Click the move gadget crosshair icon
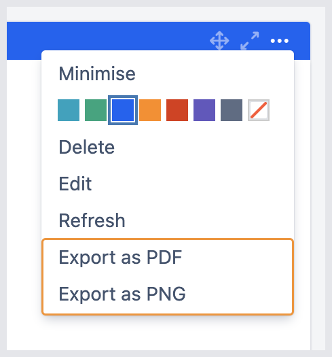 click(219, 41)
